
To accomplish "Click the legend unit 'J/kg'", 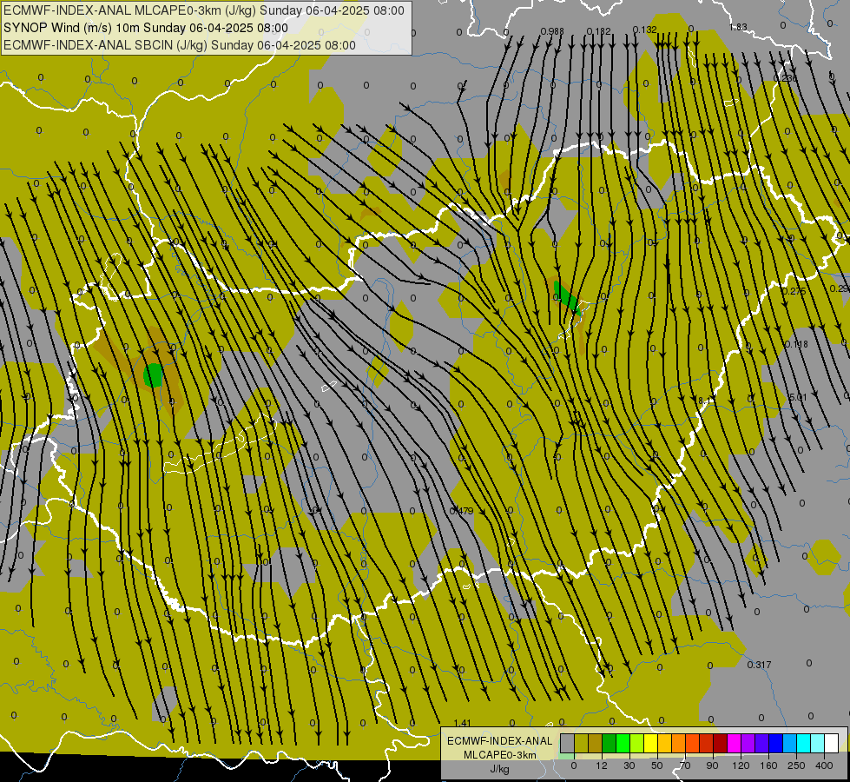I will tap(499, 770).
